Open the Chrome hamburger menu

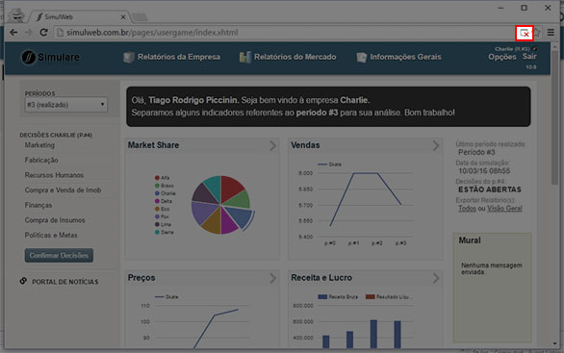pos(551,33)
